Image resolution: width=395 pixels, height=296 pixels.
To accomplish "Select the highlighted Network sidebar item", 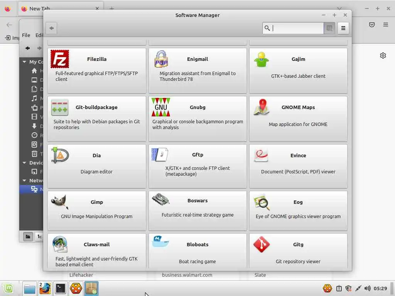I will 32,189.
